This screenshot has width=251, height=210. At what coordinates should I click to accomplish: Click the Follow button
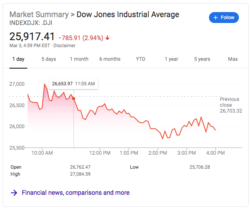click(x=224, y=18)
